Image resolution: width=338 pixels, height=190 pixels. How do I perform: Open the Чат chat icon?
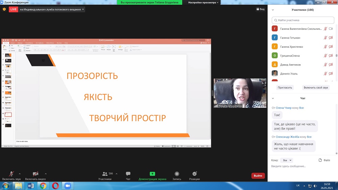point(128,174)
